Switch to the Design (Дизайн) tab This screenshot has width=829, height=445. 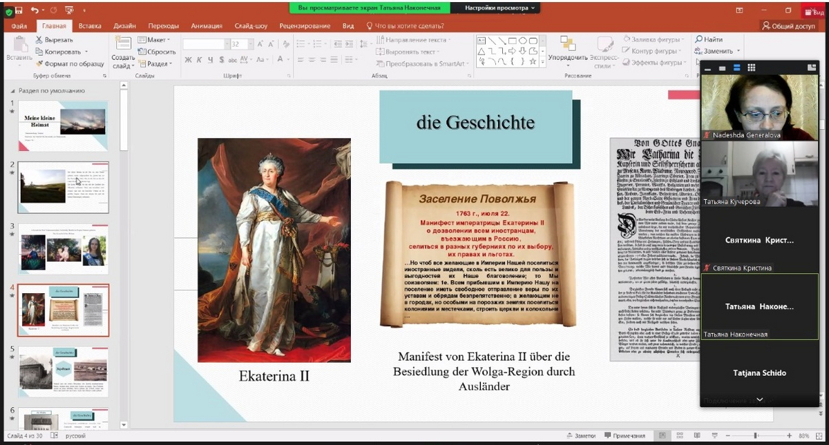(124, 26)
